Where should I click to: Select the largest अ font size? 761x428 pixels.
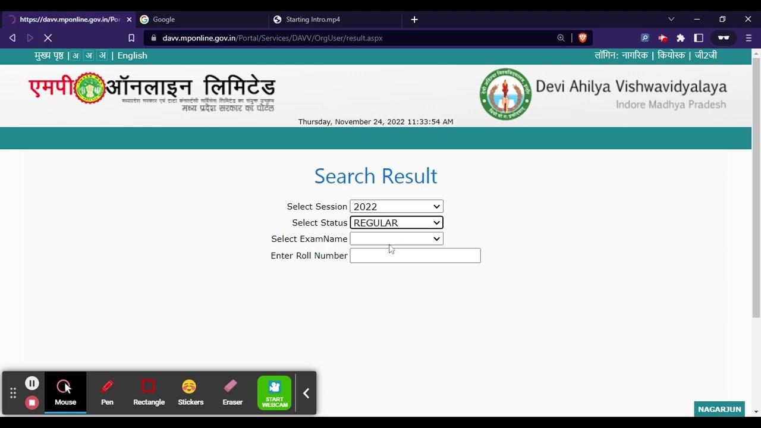[x=102, y=55]
